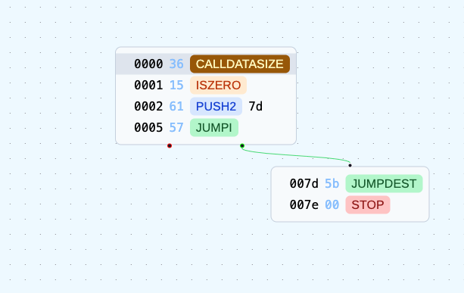Click offset 007e in the STOP row

[304, 205]
